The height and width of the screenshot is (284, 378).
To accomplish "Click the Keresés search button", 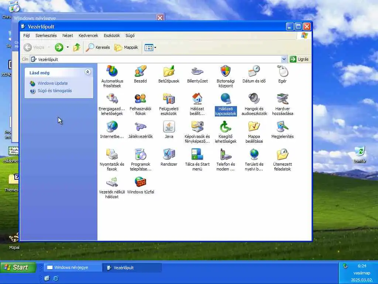I will pyautogui.click(x=98, y=47).
